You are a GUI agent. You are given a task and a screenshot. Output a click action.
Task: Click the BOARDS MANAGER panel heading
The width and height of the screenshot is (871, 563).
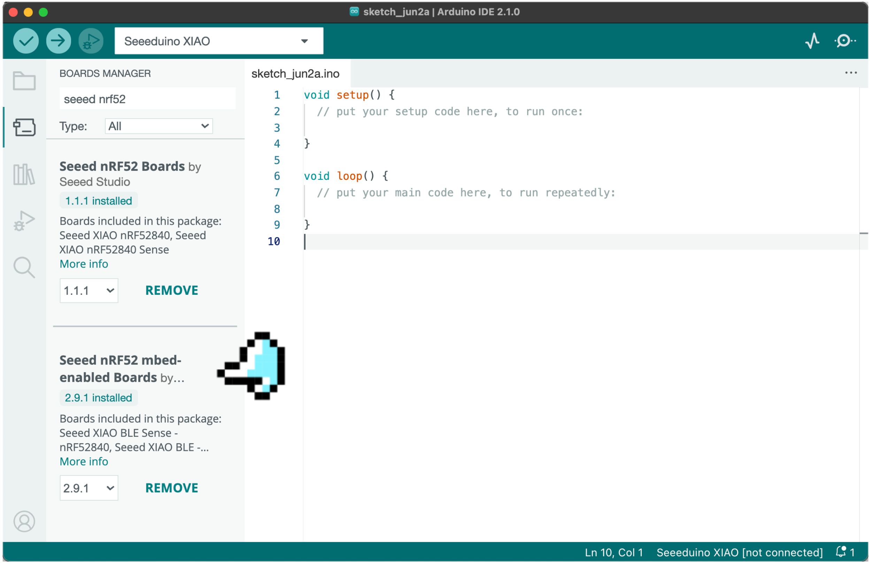point(105,73)
